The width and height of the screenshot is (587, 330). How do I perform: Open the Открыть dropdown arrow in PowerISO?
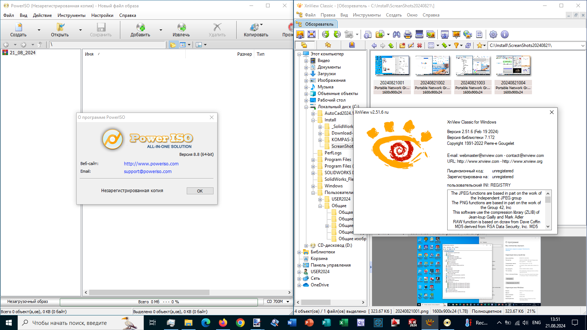pyautogui.click(x=80, y=30)
